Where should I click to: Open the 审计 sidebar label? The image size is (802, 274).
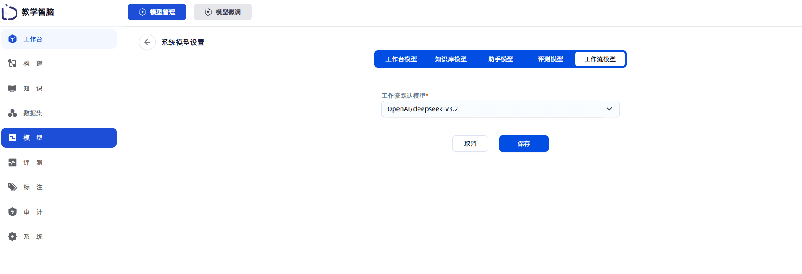[33, 212]
